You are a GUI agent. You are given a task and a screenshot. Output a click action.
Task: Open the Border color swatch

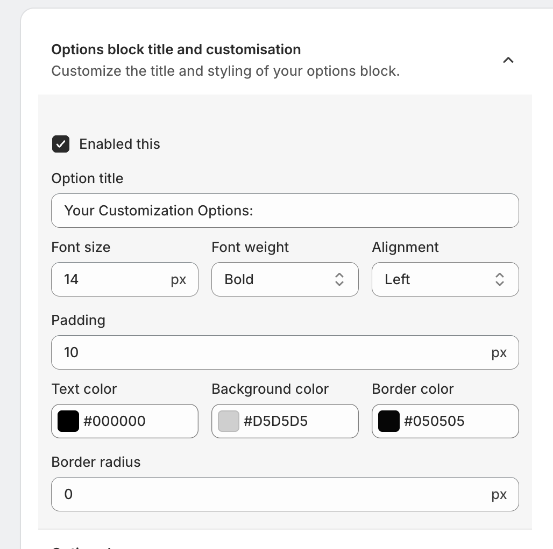click(389, 421)
